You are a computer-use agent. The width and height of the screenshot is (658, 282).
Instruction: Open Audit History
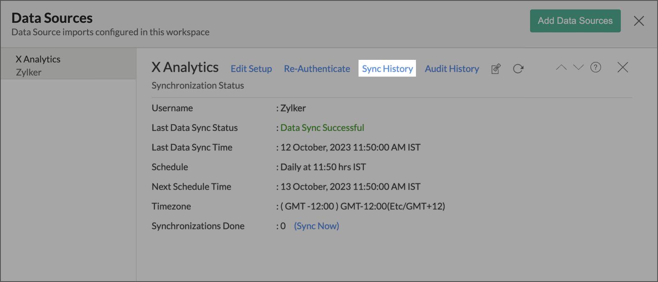[x=452, y=68]
